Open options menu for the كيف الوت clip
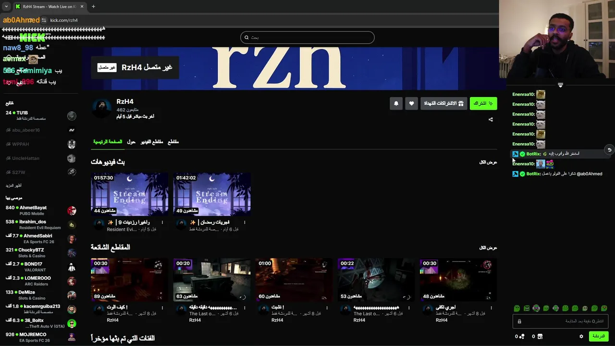615x346 pixels. pos(162,308)
